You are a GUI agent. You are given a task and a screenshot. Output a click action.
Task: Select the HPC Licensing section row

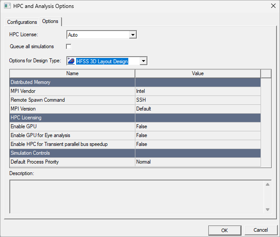(135, 118)
